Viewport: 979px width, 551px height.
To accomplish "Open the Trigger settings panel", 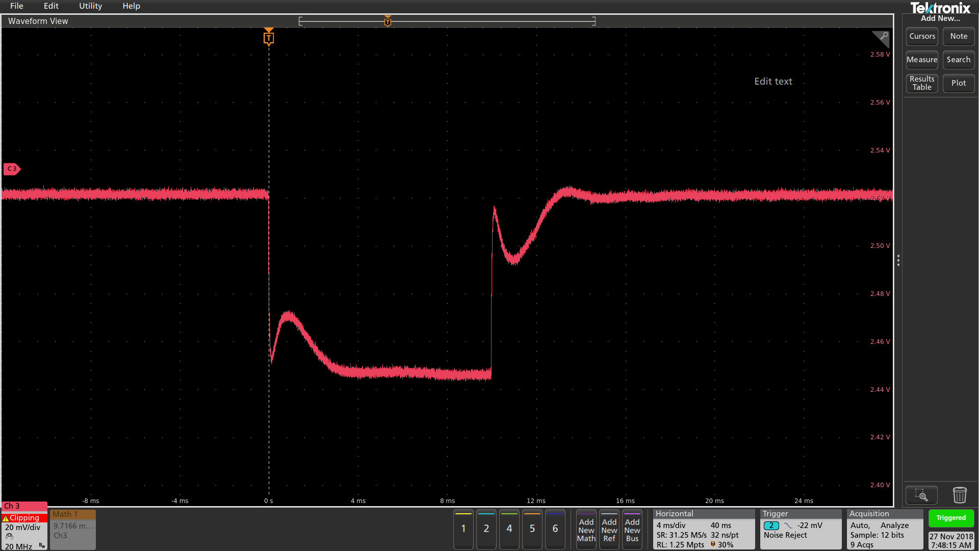I will coord(801,529).
